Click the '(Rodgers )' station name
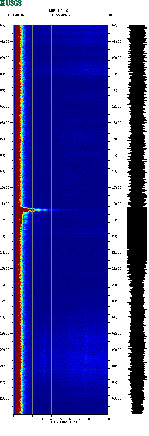Image resolution: width=149 pixels, height=436 pixels. coord(61,15)
